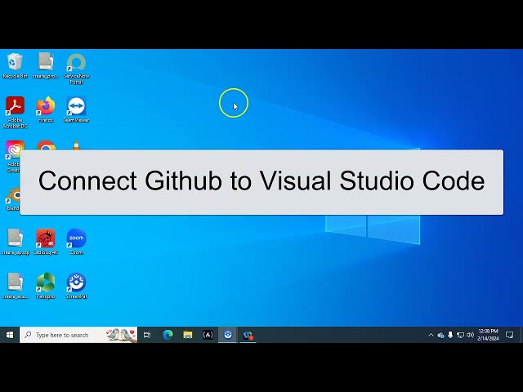Open the network tray icon
The width and height of the screenshot is (523, 392).
coord(460,335)
